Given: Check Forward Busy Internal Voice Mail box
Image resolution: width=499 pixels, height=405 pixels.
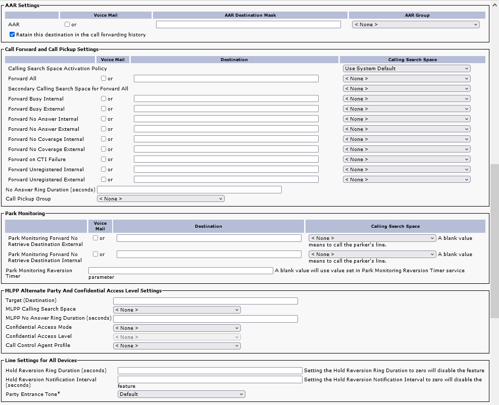Looking at the screenshot, I should [104, 99].
